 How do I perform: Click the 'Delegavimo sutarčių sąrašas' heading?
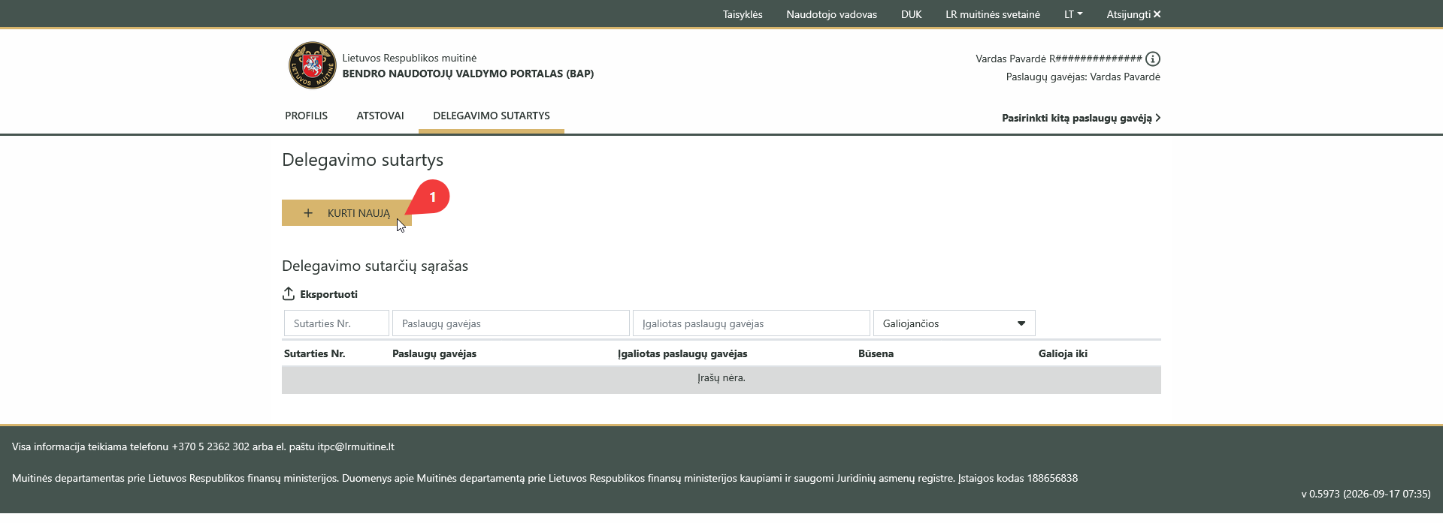[375, 266]
